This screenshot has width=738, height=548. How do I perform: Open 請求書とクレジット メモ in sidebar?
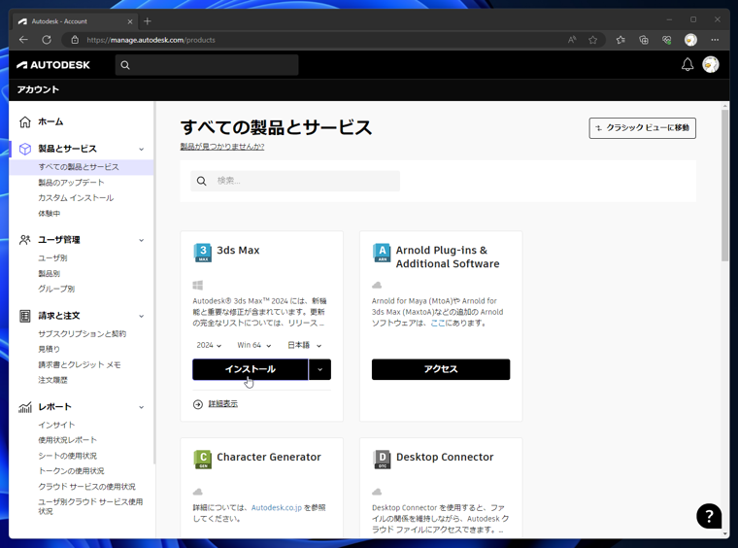pos(79,365)
